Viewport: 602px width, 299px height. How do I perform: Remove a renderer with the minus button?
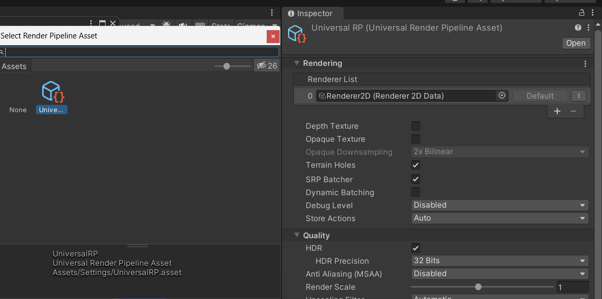pos(573,111)
